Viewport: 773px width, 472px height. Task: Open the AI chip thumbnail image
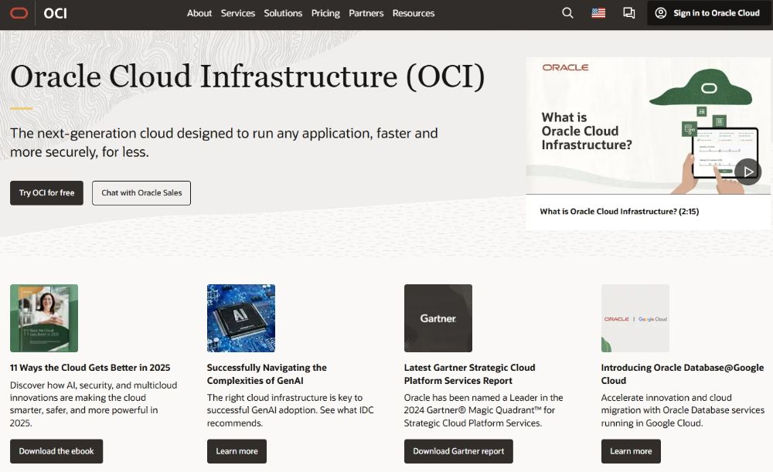[241, 318]
